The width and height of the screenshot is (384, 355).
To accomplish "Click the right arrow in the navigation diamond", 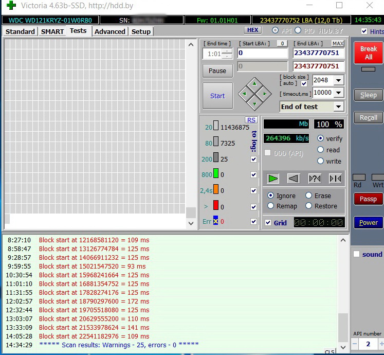I will (x=265, y=94).
